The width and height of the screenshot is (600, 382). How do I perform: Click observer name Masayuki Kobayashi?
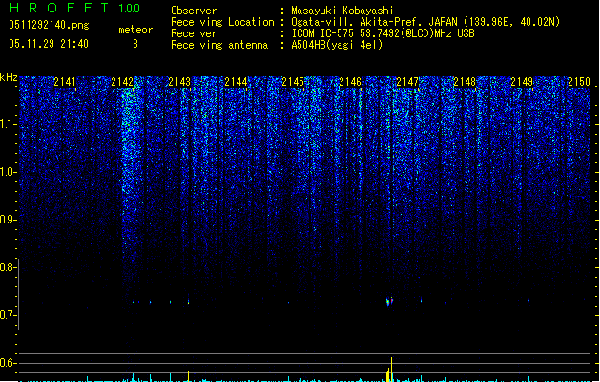pyautogui.click(x=342, y=11)
